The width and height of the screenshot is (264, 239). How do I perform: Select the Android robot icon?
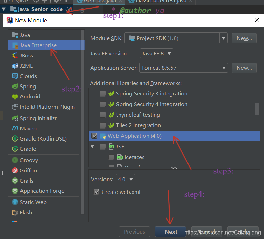(15, 96)
